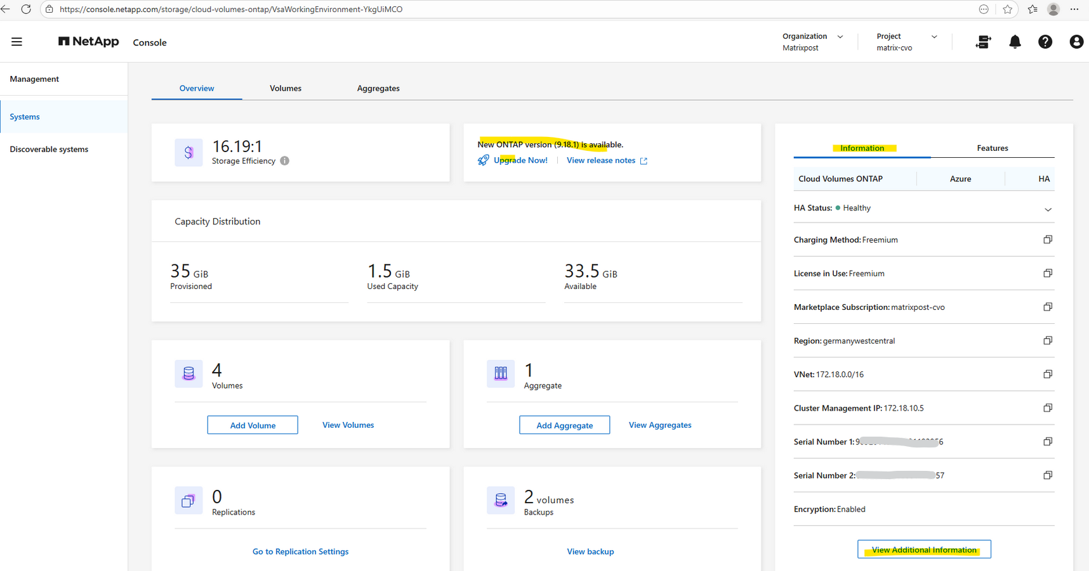Copy the Cluster Management IP value

1047,408
